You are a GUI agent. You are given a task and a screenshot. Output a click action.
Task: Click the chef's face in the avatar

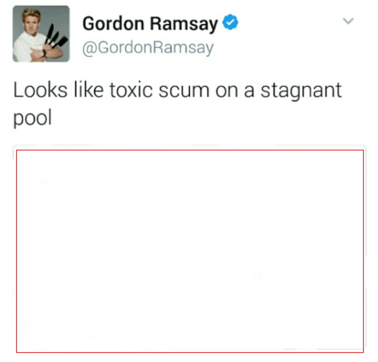pos(31,21)
